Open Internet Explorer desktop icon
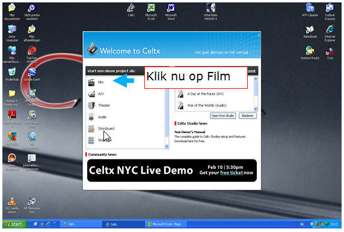 (x=330, y=33)
